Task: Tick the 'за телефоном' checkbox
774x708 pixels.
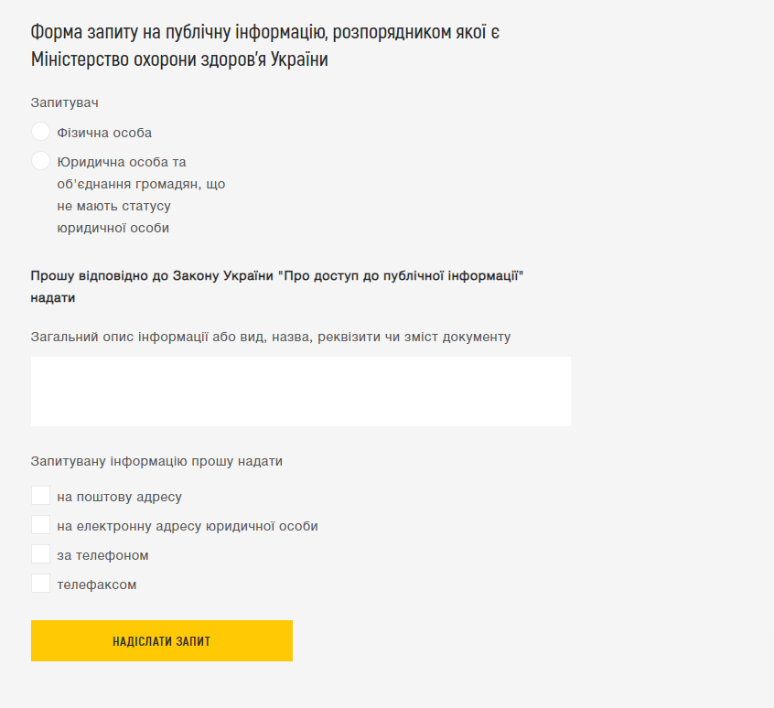Action: [40, 554]
